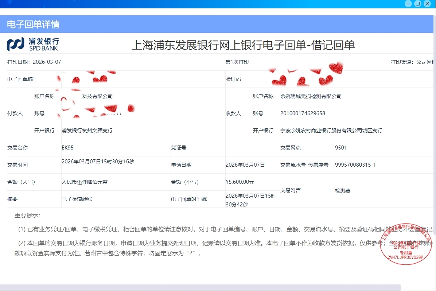
Task: Click the payee bank 宁波余姚农村商业银行 branch text
Action: (331, 131)
